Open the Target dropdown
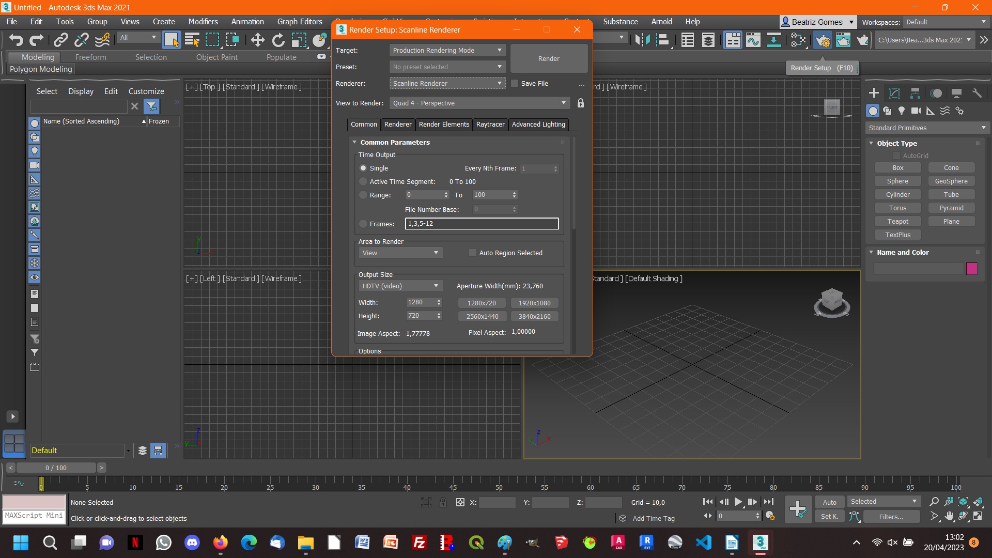Image resolution: width=992 pixels, height=558 pixels. pyautogui.click(x=447, y=50)
